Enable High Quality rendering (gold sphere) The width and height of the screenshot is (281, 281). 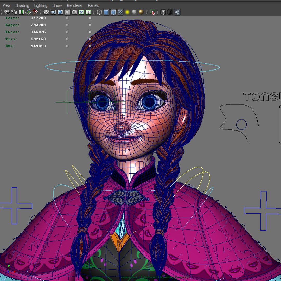tap(141, 12)
